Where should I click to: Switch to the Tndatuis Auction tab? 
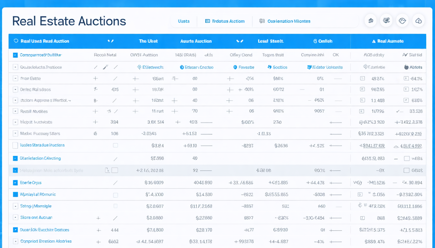coord(225,21)
